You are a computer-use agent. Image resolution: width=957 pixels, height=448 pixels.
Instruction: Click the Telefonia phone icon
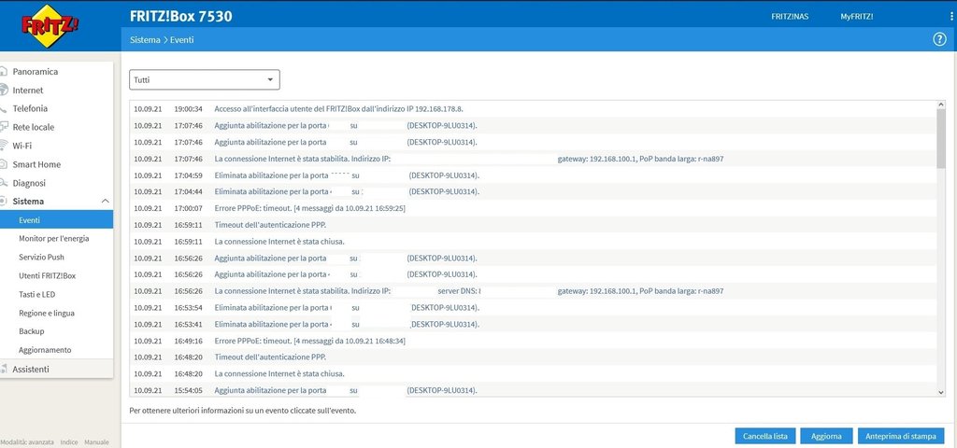4,108
